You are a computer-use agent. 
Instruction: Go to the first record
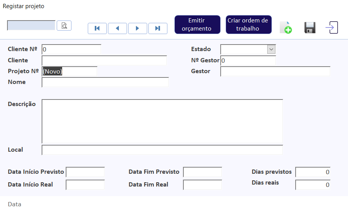click(97, 28)
